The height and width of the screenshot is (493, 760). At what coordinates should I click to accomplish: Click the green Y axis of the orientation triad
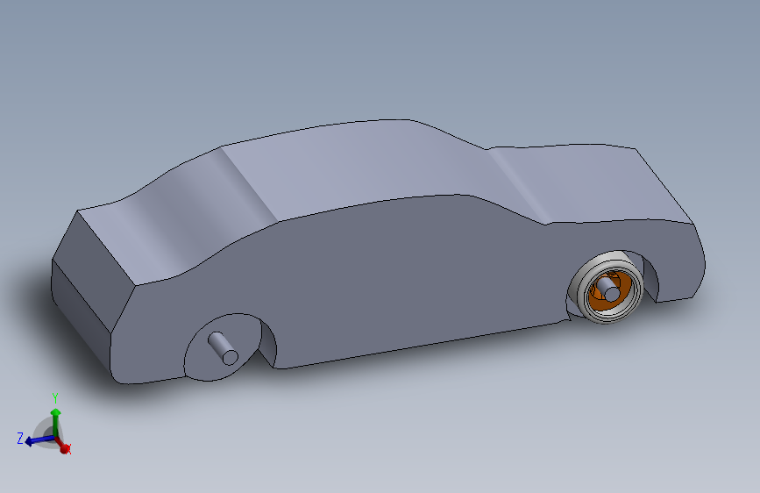coord(56,421)
